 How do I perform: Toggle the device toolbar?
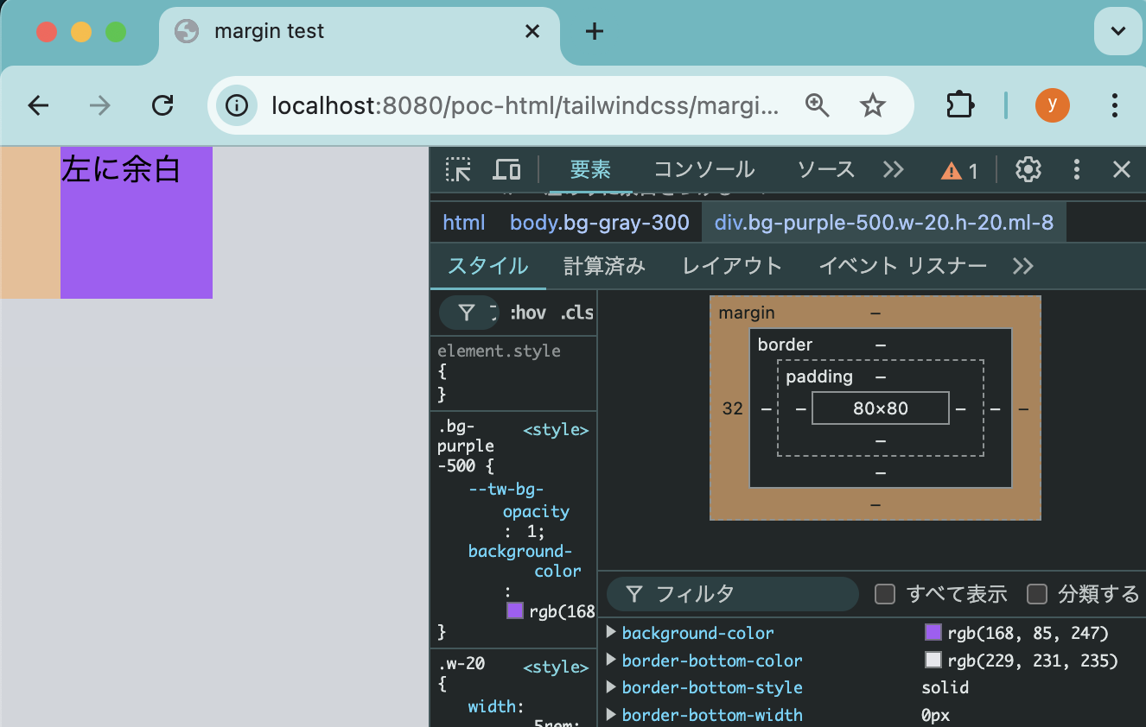[507, 169]
